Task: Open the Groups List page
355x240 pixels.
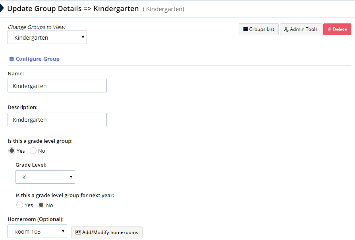Action: click(259, 29)
